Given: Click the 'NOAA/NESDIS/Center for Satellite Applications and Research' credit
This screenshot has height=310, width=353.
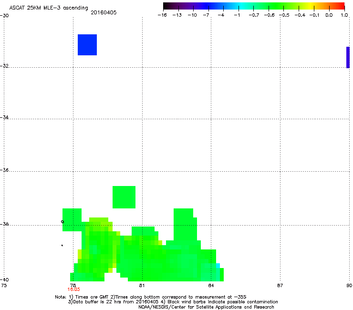Looking at the screenshot, I should [x=206, y=307].
